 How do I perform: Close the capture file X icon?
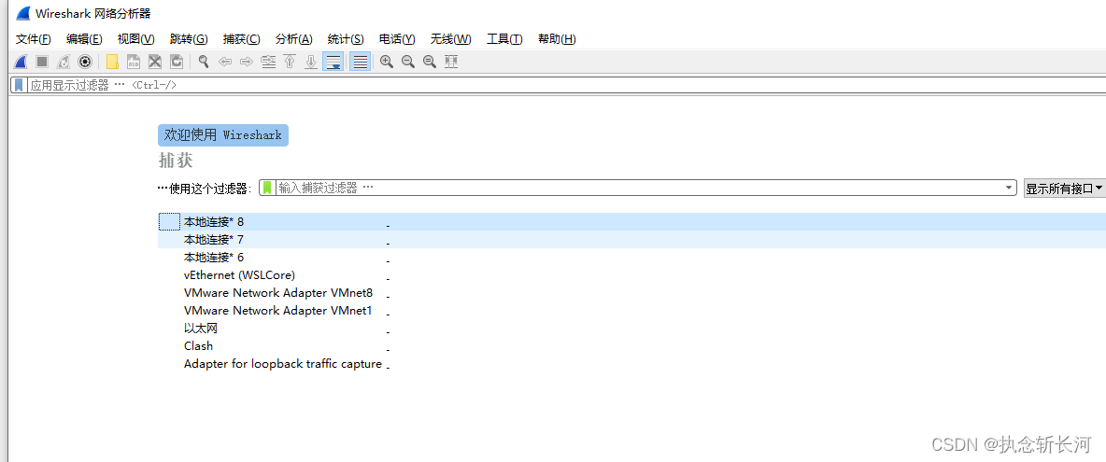(154, 62)
